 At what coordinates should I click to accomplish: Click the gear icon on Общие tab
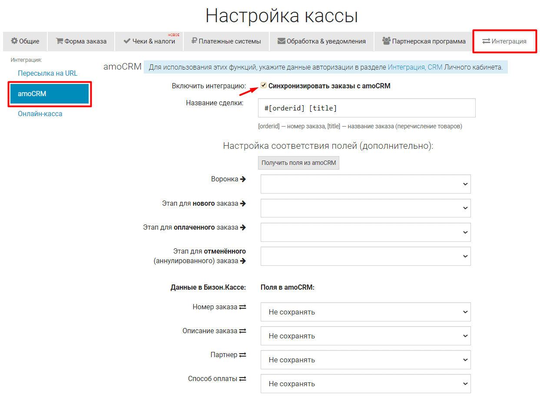[x=14, y=41]
